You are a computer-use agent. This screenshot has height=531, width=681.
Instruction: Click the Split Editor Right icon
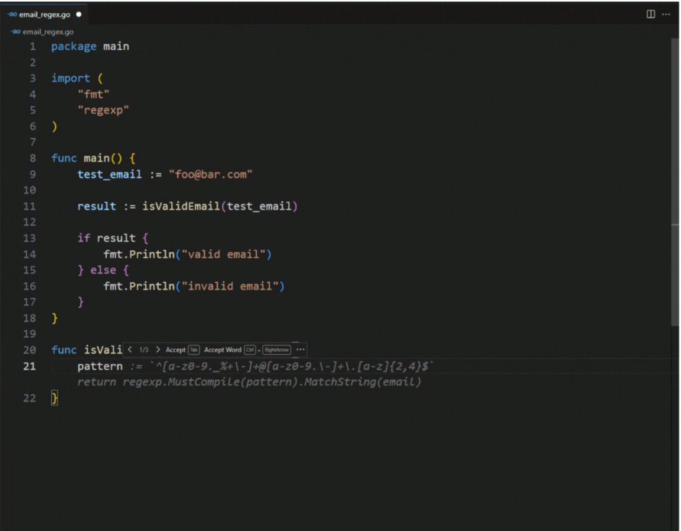coord(651,14)
